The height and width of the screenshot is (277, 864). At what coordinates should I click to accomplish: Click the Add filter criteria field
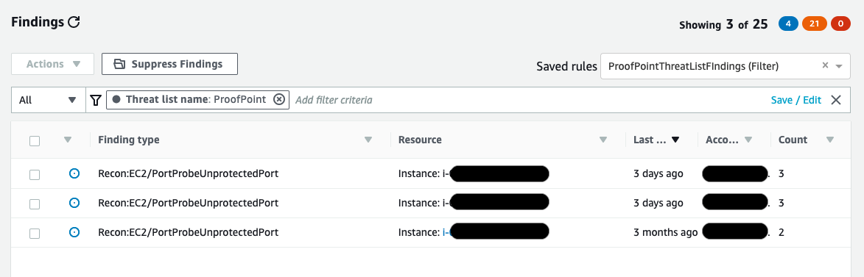(334, 100)
